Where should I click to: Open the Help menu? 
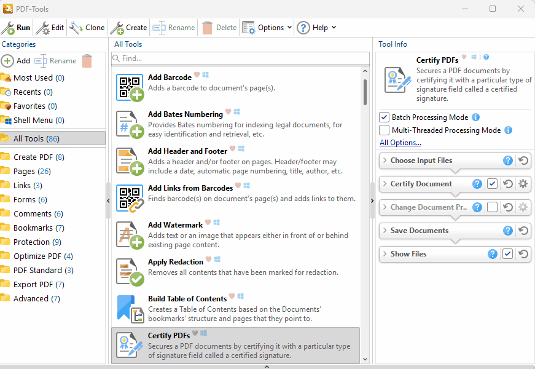(316, 28)
